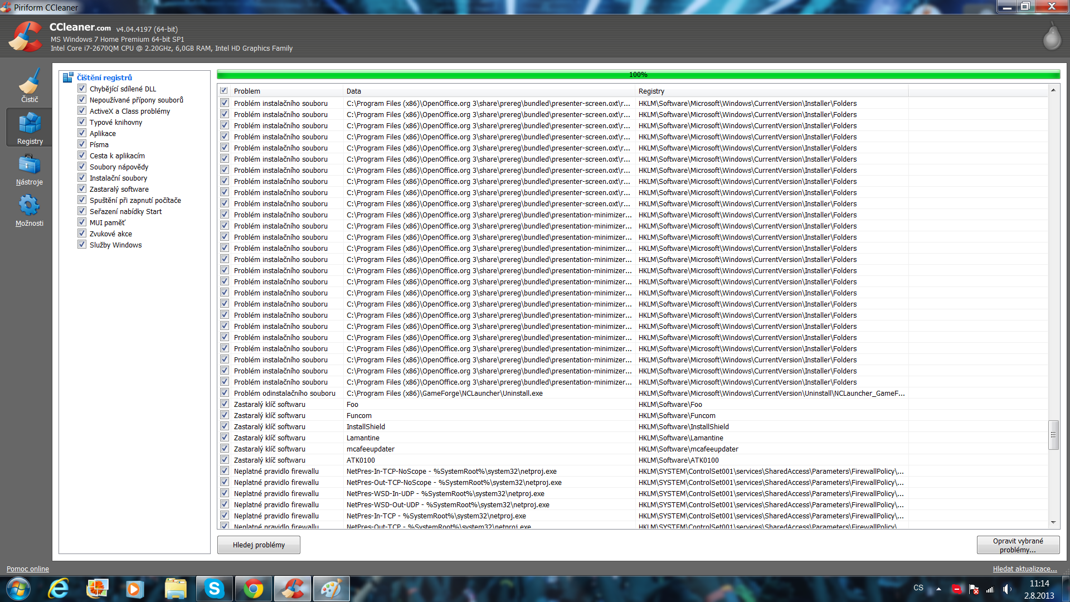The width and height of the screenshot is (1070, 602).
Task: Toggle Spuštění při zapnutí počítače checkbox
Action: tap(82, 200)
